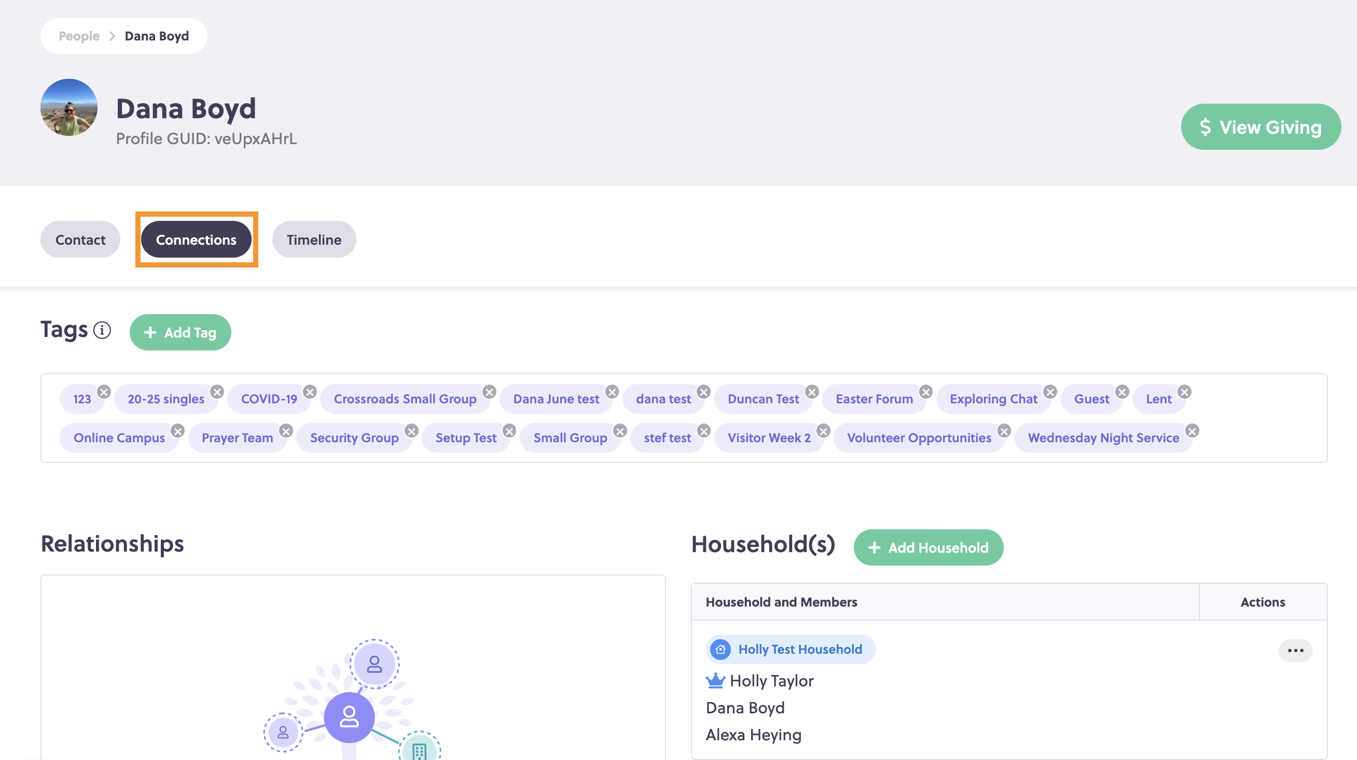Viewport: 1357px width, 760px height.
Task: Remove the Small Group tag
Action: pyautogui.click(x=620, y=431)
